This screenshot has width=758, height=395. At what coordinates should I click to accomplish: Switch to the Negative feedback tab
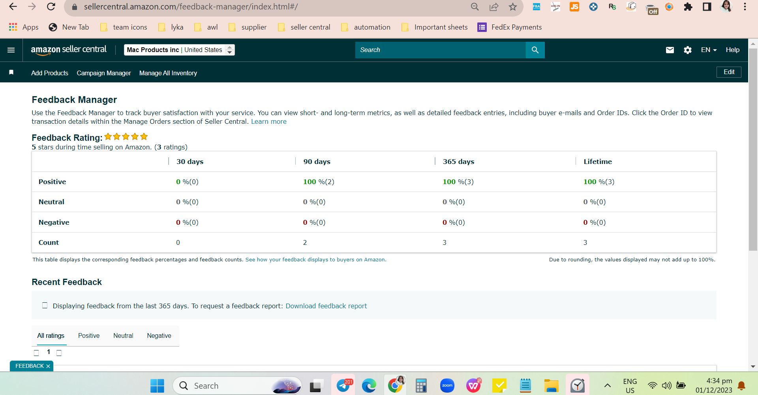159,335
